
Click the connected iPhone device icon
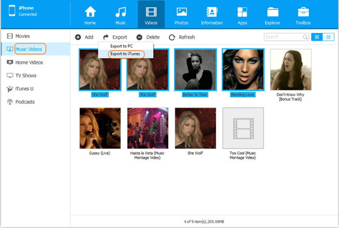click(x=12, y=11)
